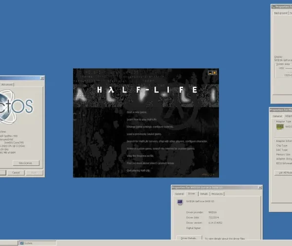Click the driver provider value NVIDIA
Image resolution: width=292 pixels, height=246 pixels.
coord(213,212)
